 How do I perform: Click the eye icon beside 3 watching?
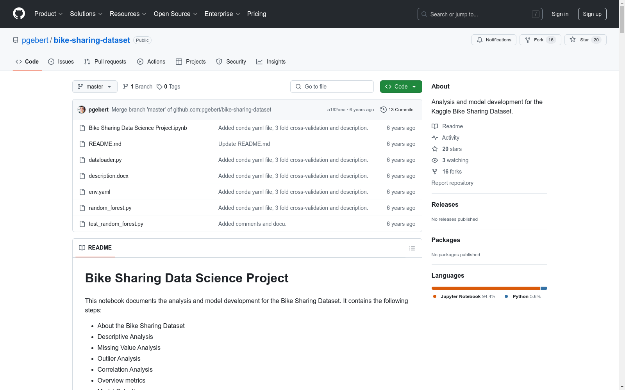(x=435, y=160)
